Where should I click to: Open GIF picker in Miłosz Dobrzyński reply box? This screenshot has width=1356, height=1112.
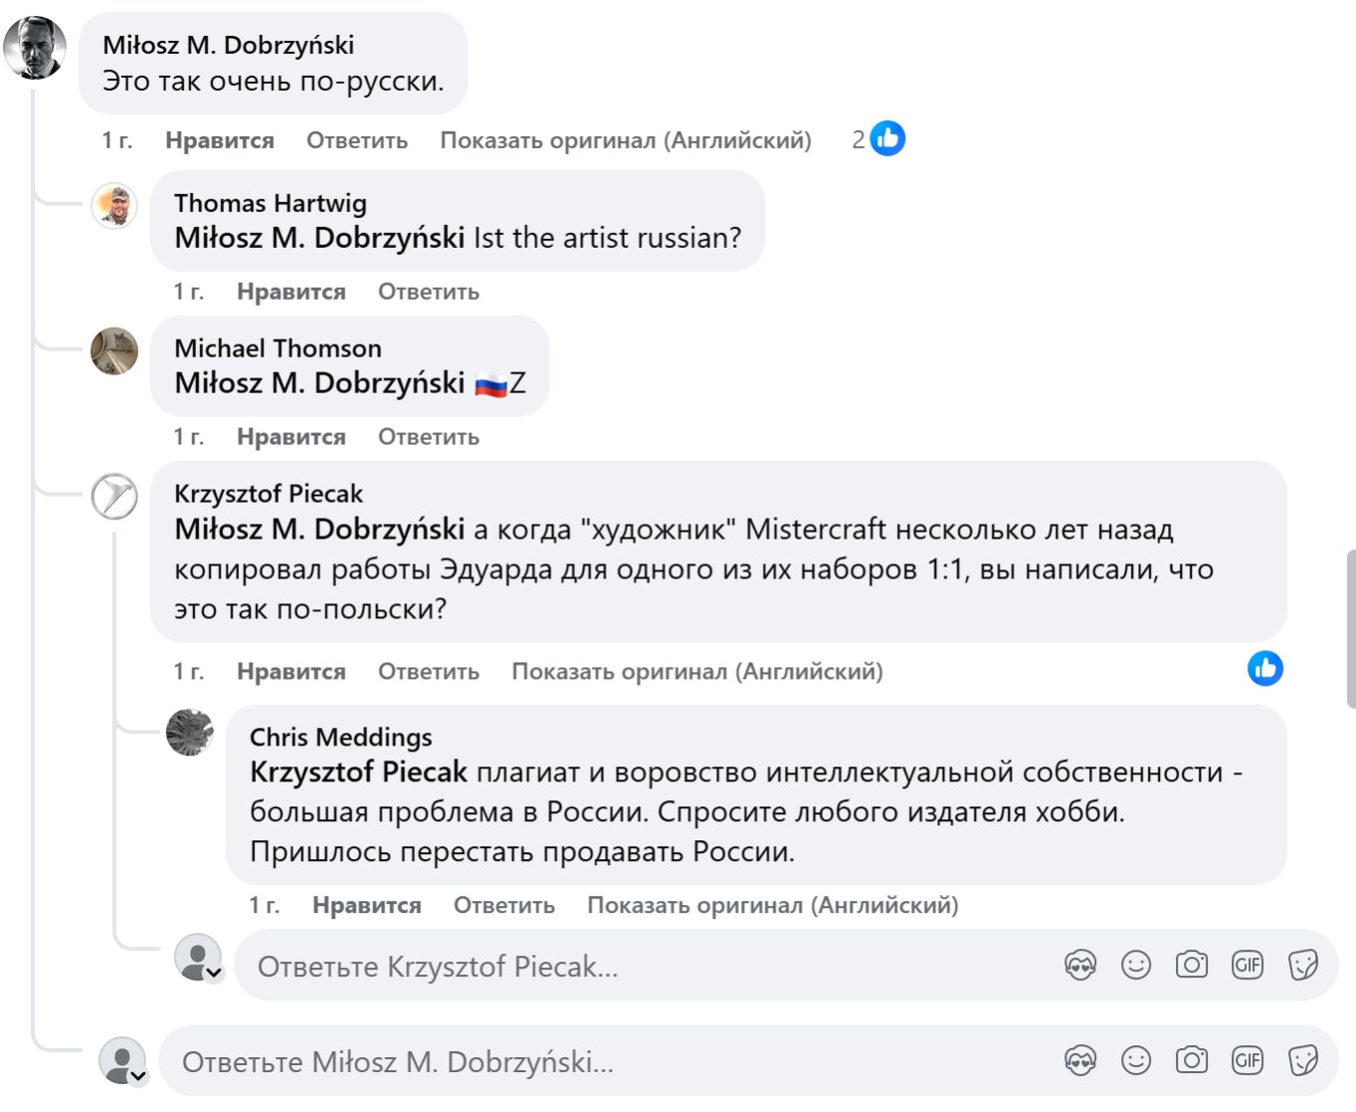1247,1060
